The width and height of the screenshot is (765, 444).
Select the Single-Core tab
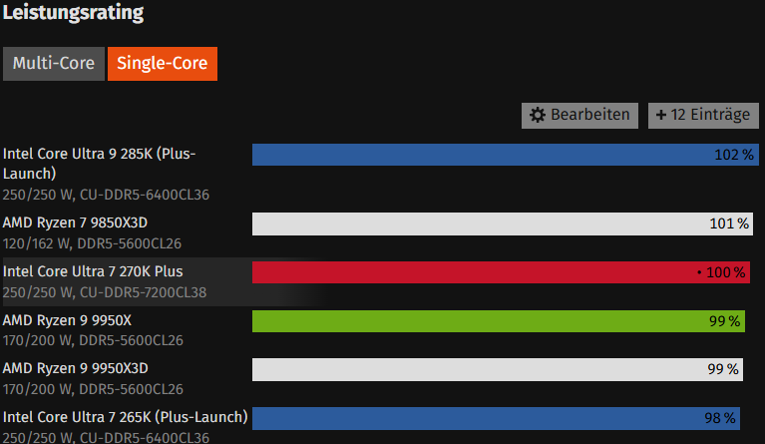[x=163, y=64]
